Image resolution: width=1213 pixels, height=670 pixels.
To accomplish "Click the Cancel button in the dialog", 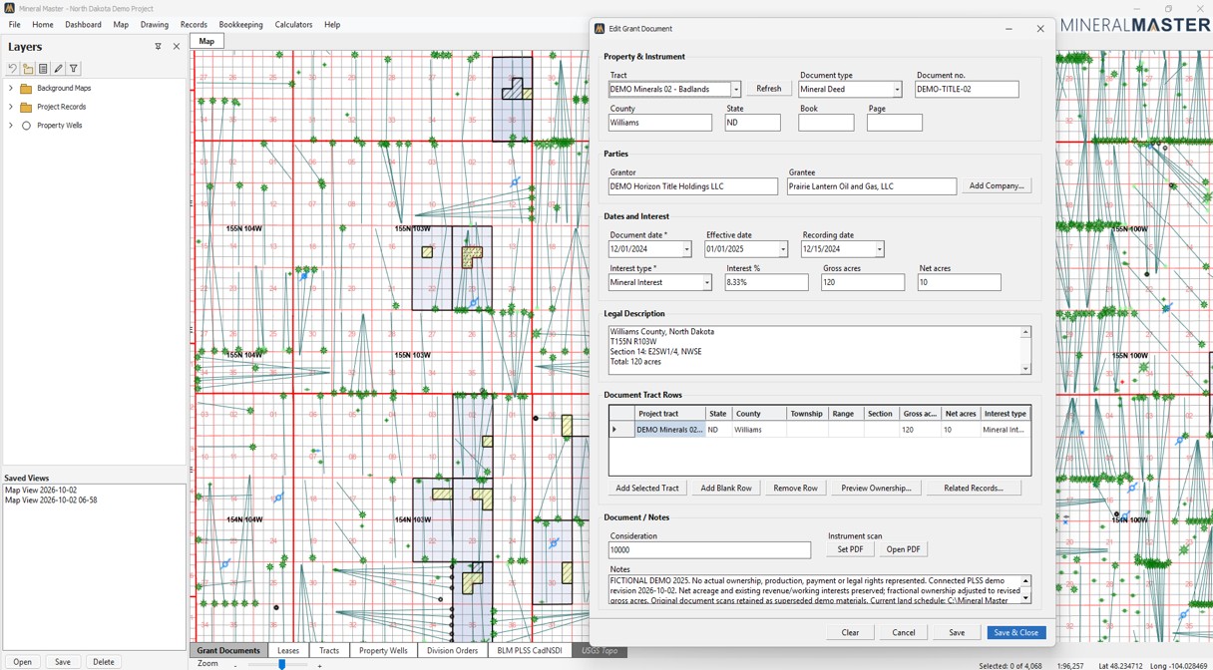I will (x=904, y=633).
